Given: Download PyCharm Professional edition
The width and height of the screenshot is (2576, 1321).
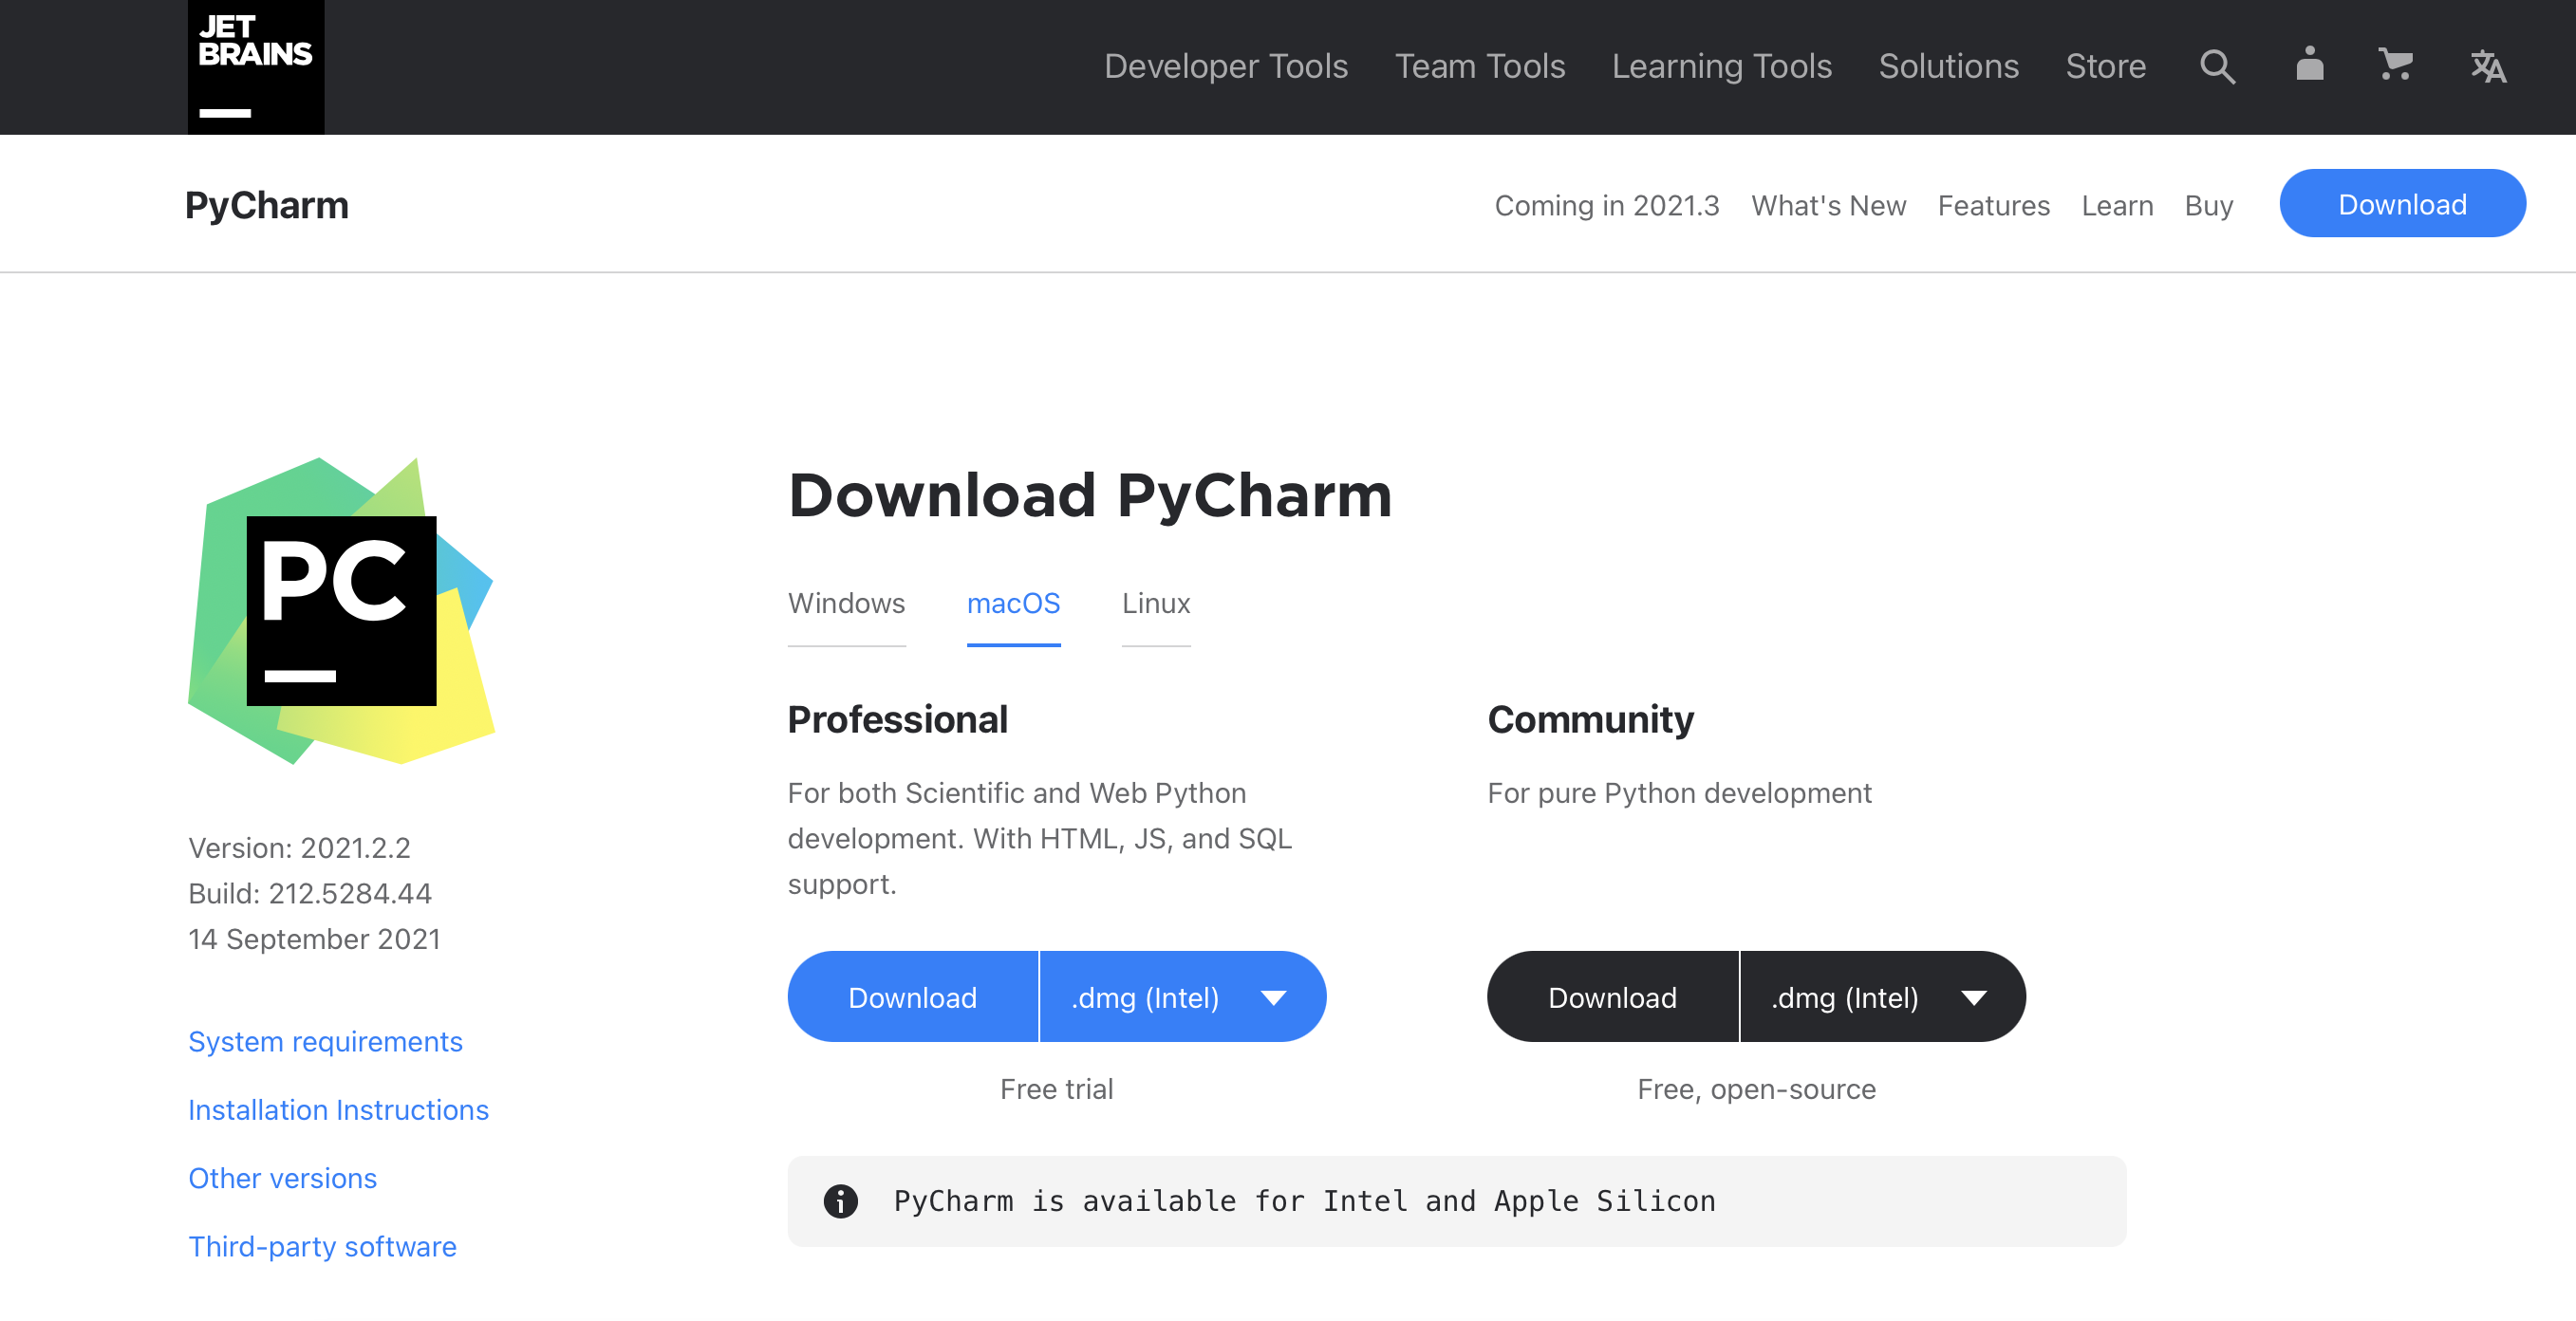Looking at the screenshot, I should click(912, 997).
